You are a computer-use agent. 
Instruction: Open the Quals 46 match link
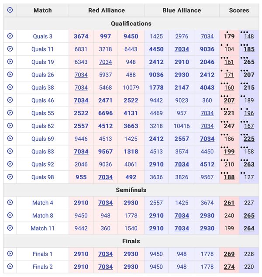42,100
